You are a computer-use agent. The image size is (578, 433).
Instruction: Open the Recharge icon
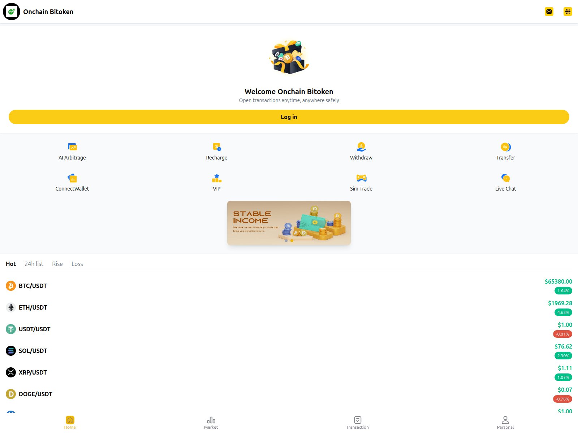(217, 147)
